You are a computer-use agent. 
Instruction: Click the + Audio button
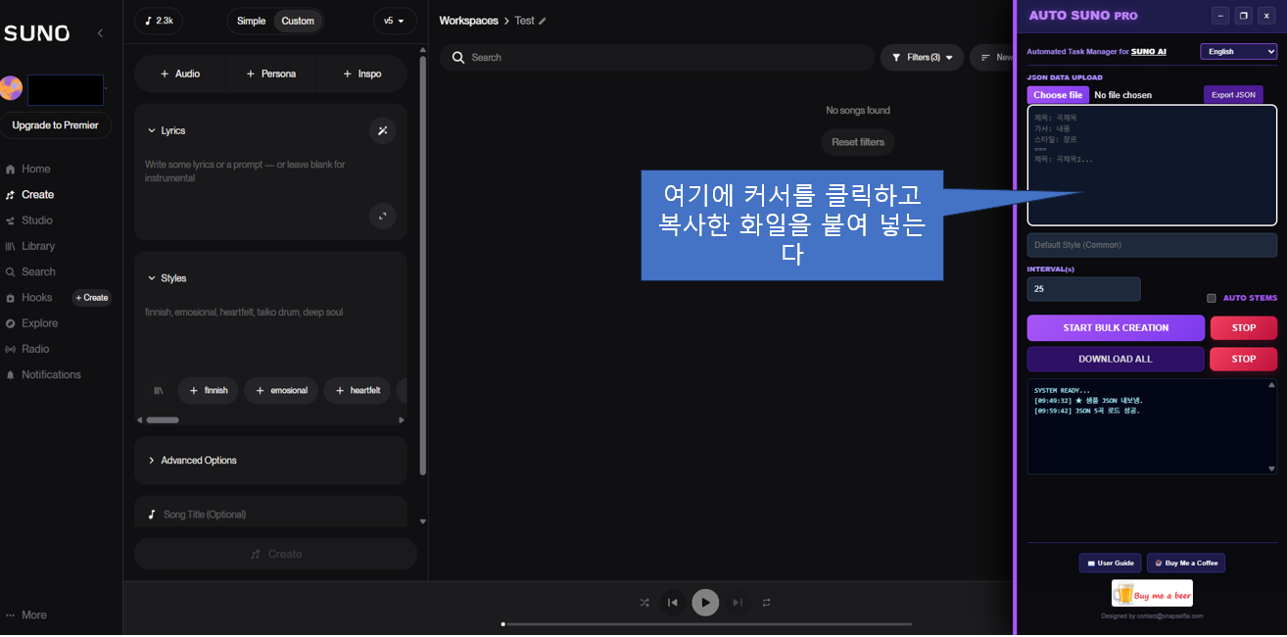pos(180,73)
